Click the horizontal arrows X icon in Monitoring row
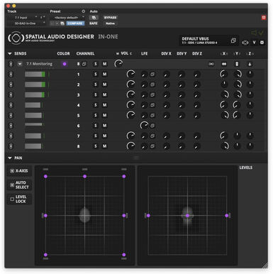Image resolution: width=273 pixels, height=274 pixels. [x=224, y=64]
